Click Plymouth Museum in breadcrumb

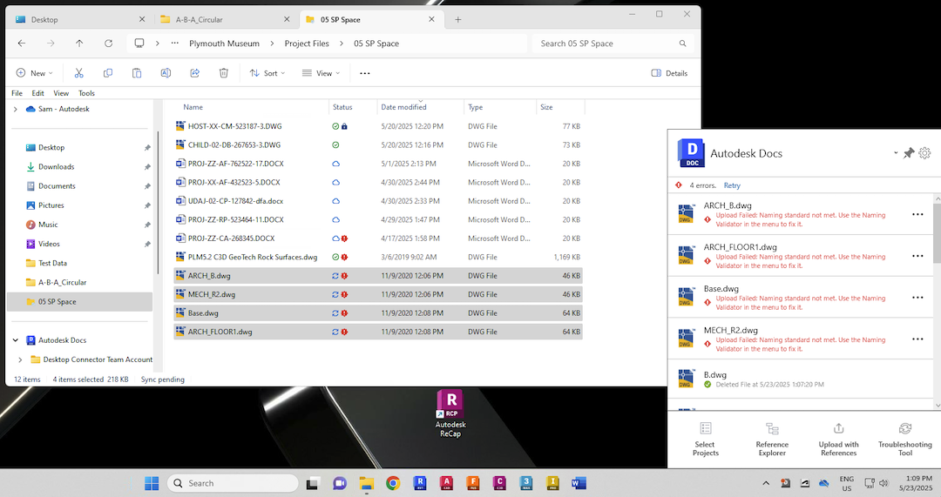coord(225,44)
